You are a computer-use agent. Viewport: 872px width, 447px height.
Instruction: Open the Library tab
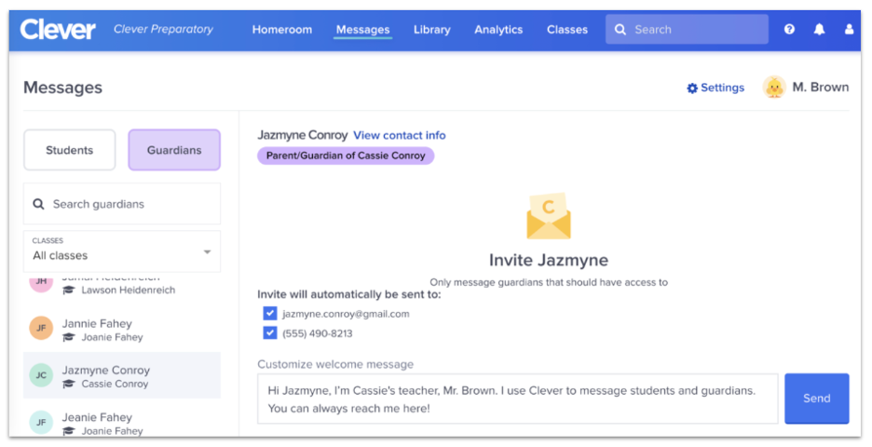(431, 30)
